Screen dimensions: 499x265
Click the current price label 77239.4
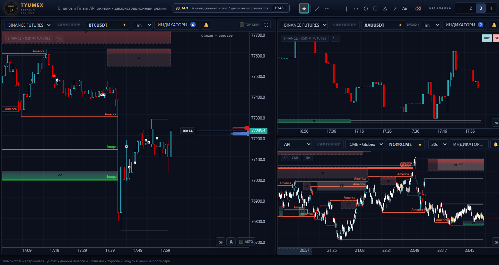click(258, 131)
